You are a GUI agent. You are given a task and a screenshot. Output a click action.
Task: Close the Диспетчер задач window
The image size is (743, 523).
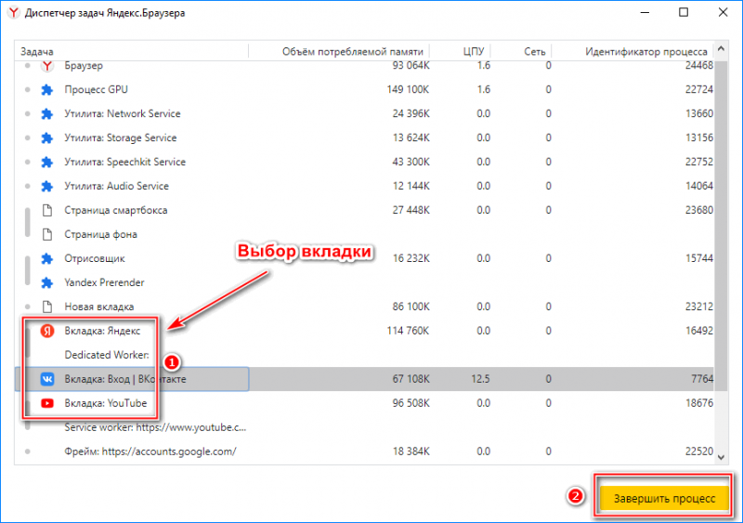point(723,12)
